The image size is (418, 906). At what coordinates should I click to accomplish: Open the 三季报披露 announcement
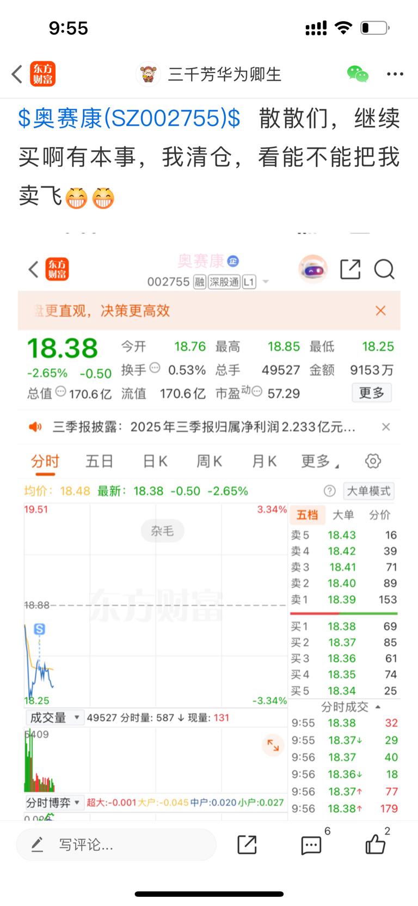[x=204, y=427]
